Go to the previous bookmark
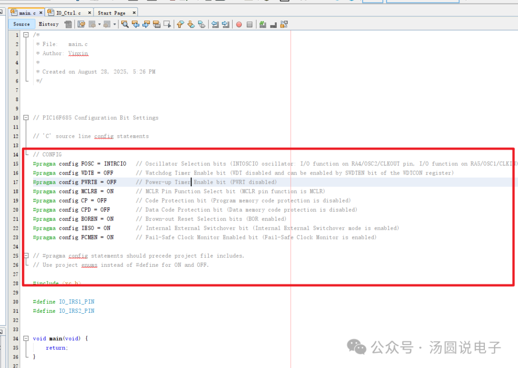Image resolution: width=518 pixels, height=368 pixels. (x=180, y=24)
